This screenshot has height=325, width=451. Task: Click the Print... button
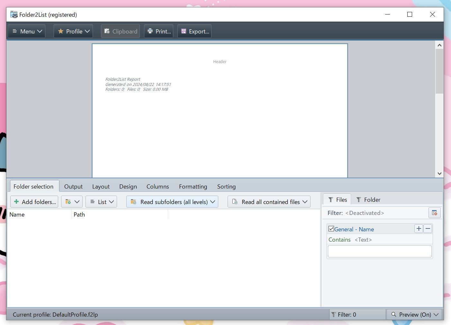[x=159, y=31]
